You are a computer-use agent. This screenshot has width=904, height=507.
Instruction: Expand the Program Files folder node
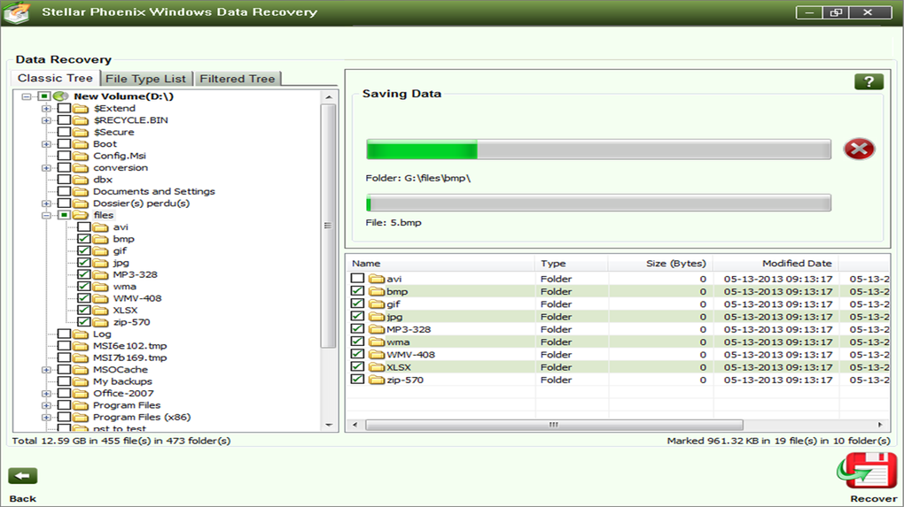tap(46, 405)
